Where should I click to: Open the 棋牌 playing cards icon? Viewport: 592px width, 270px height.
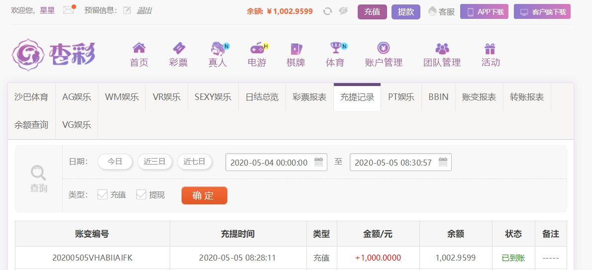click(x=296, y=49)
